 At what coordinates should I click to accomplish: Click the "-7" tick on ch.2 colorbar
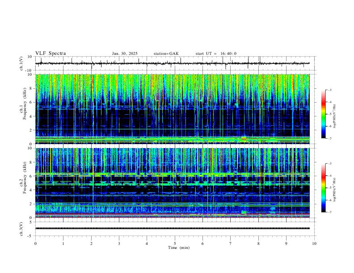[x=329, y=212]
